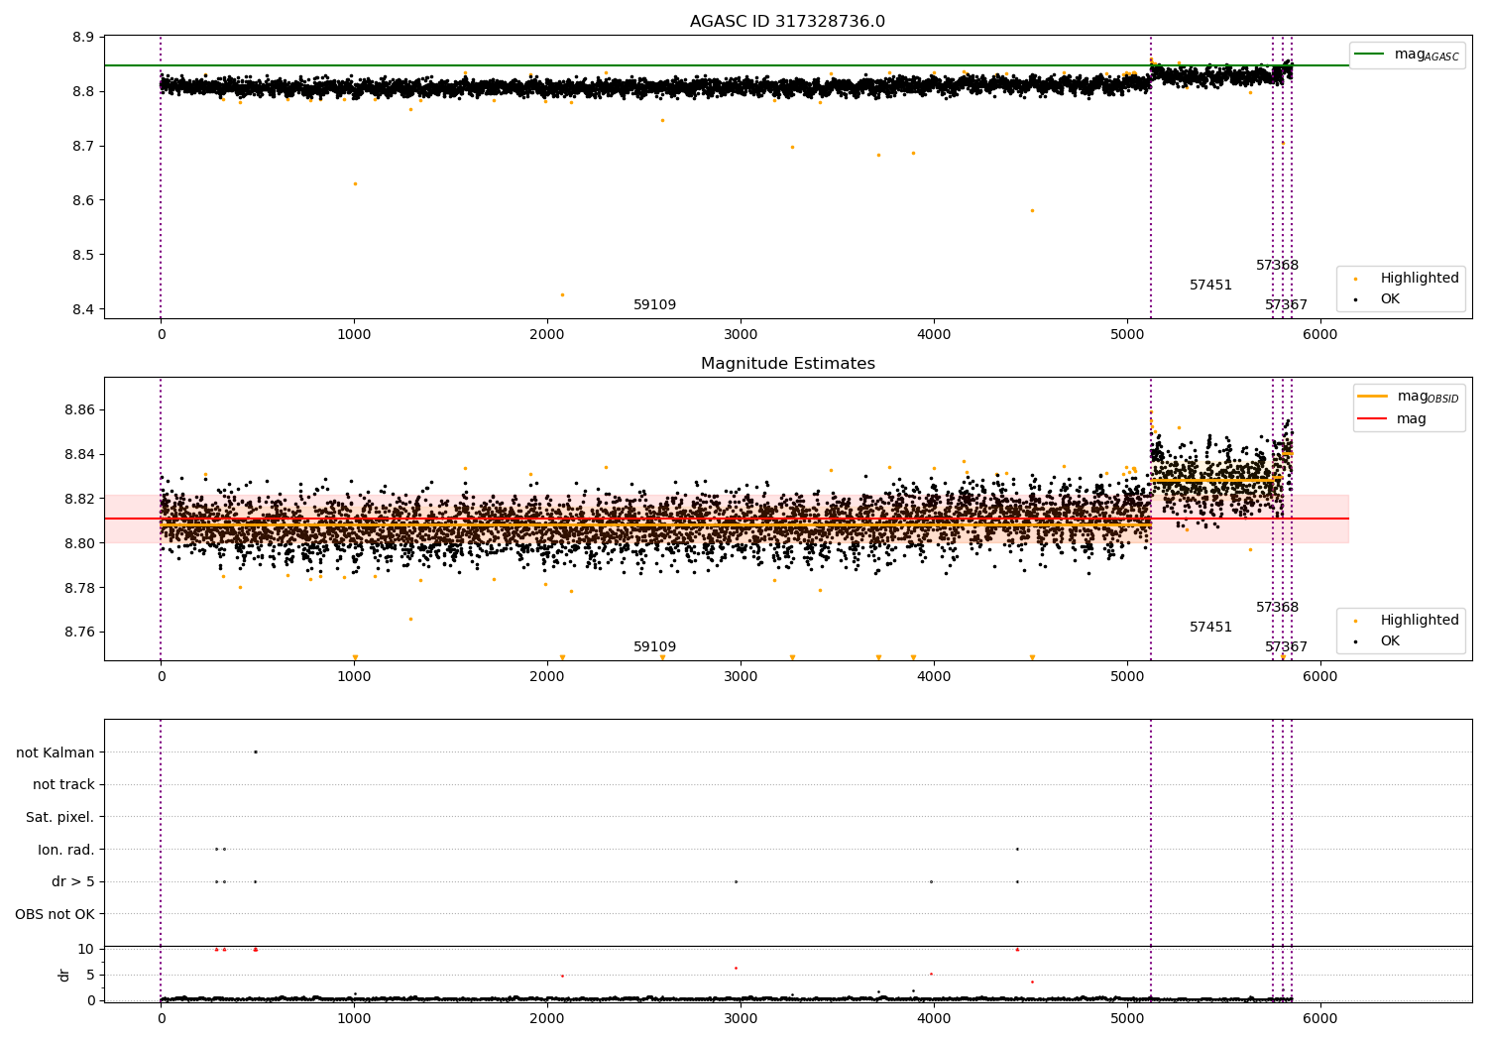Click the orange outlier point near 8.42 in top plot
Viewport: 1487px width, 1041px height.
(562, 294)
